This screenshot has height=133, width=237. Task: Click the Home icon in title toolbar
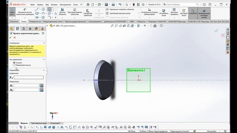pos(88,4)
